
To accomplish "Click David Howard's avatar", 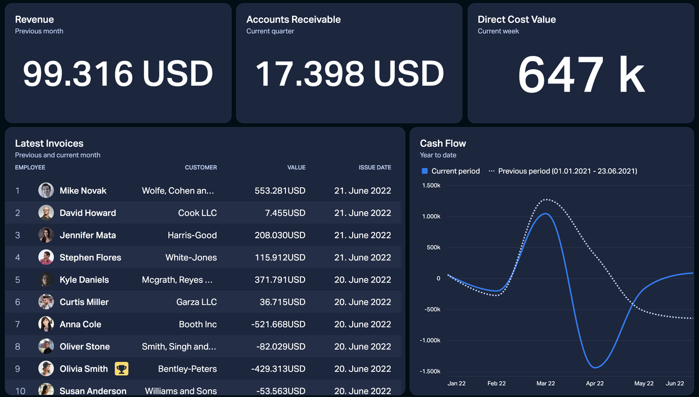I will tap(46, 213).
